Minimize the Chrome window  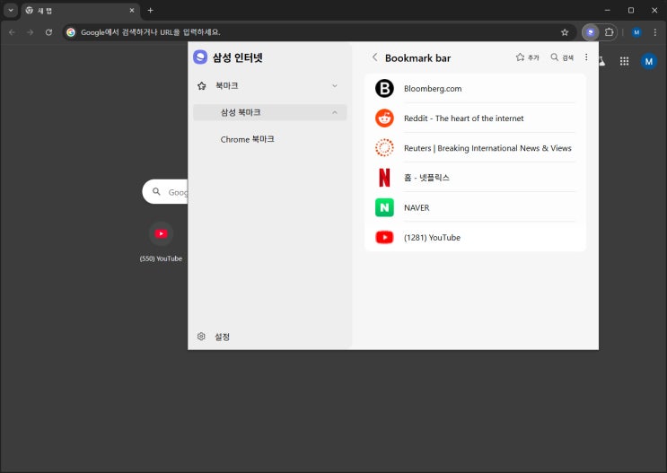608,10
